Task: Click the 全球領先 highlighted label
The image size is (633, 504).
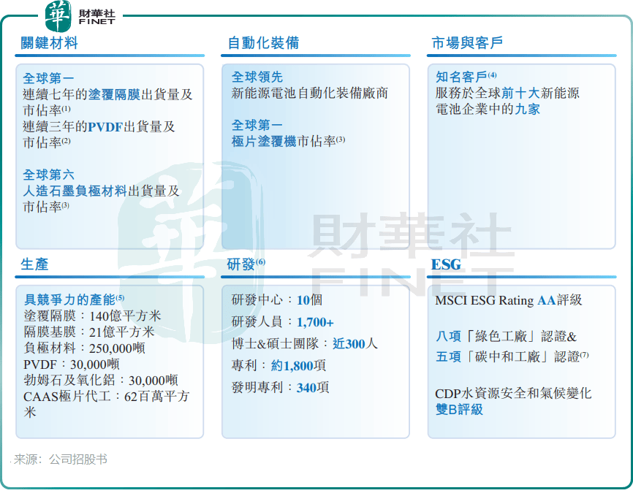Action: click(x=257, y=77)
